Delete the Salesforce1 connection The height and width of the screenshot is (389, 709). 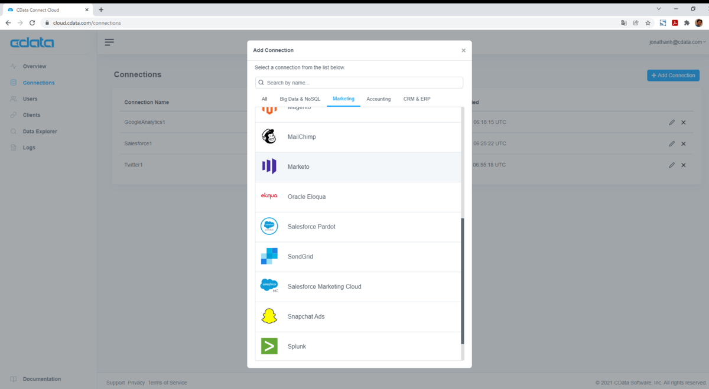pos(684,144)
